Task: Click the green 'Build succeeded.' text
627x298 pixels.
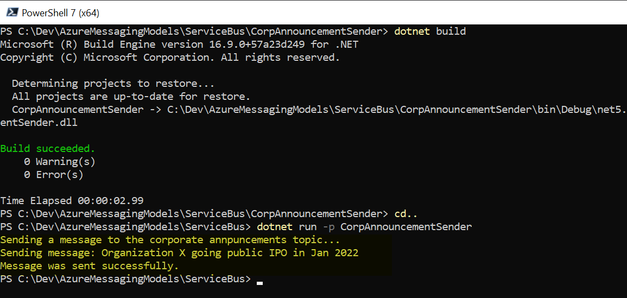Action: point(48,149)
